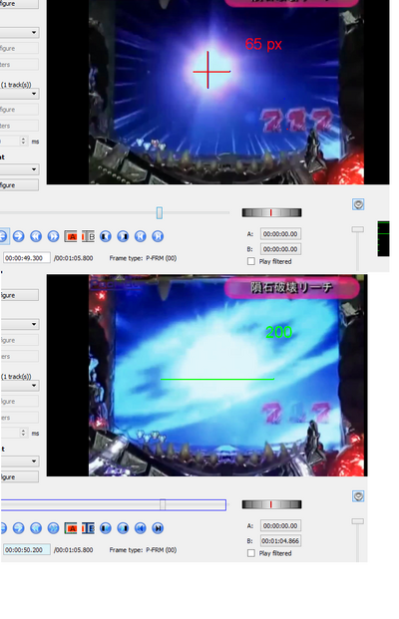Click the upper navigation slider handle

[160, 212]
